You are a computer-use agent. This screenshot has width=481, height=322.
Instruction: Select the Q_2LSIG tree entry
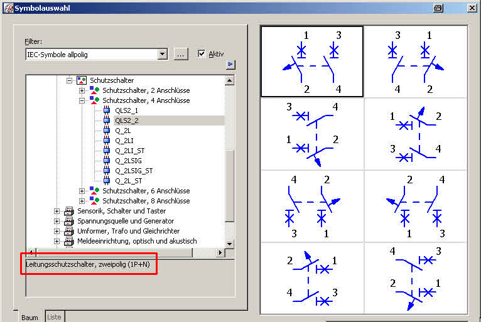click(x=128, y=161)
